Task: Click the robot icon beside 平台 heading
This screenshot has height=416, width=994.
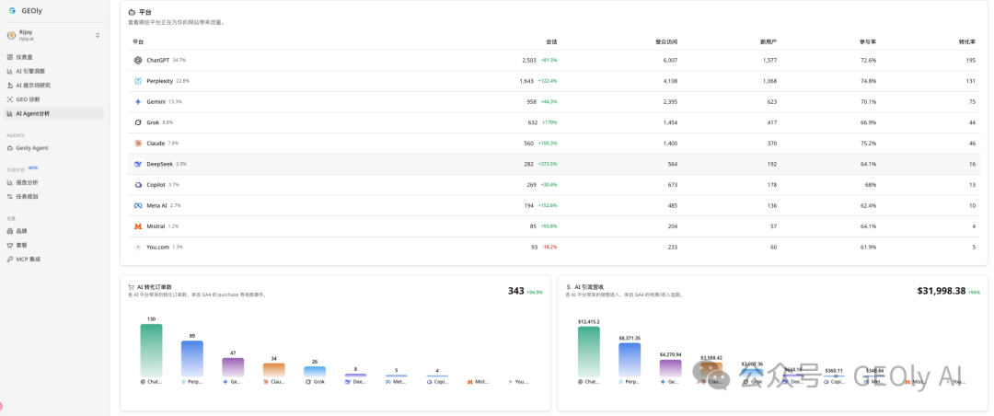Action: 132,12
